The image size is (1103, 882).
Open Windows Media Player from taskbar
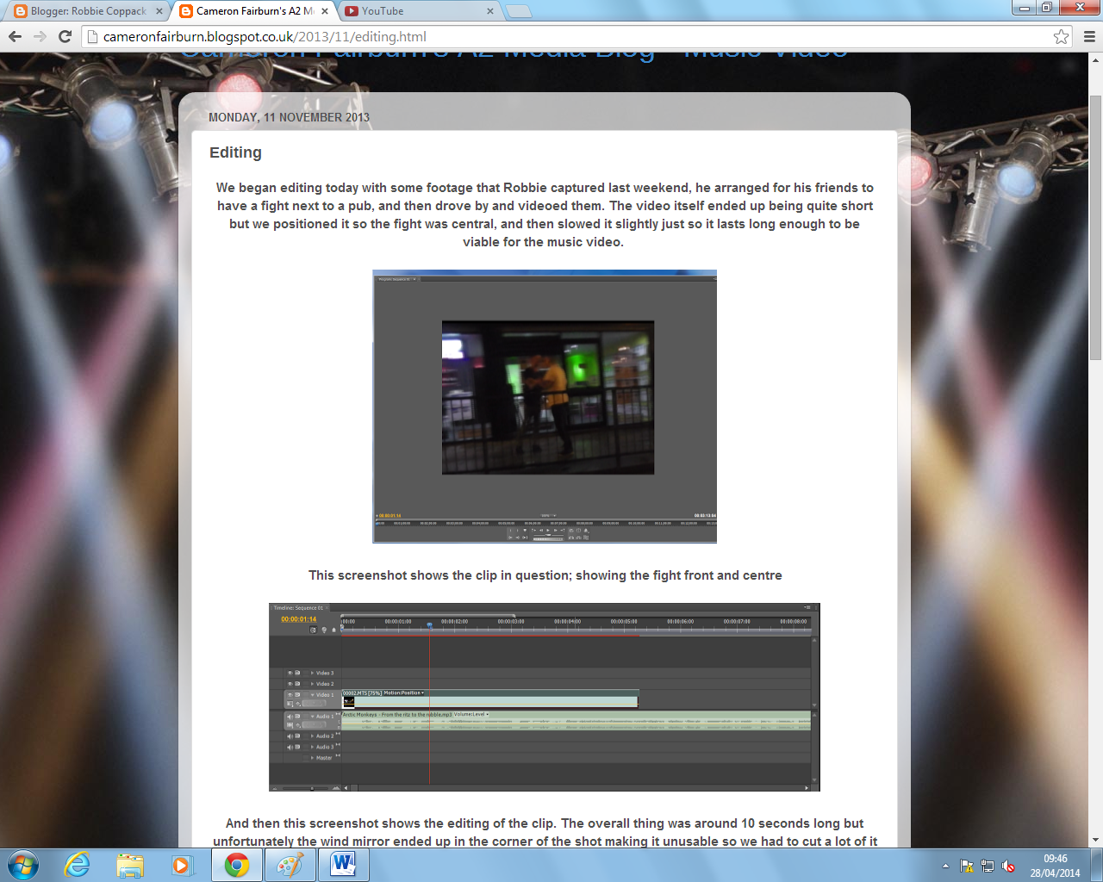pos(182,865)
